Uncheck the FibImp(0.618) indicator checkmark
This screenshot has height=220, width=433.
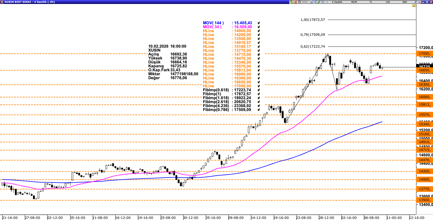tap(259, 90)
